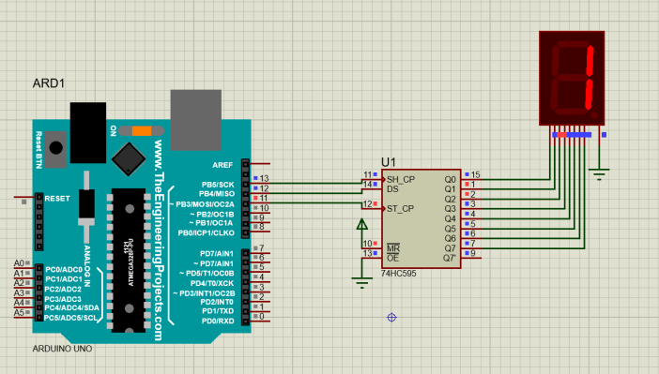Click Arduino digital pin 12 PB4/MISO
This screenshot has width=659, height=374.
click(x=260, y=193)
